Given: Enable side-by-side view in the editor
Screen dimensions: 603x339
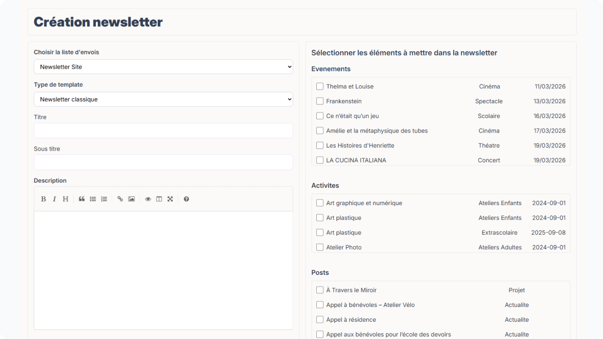Looking at the screenshot, I should pos(159,199).
